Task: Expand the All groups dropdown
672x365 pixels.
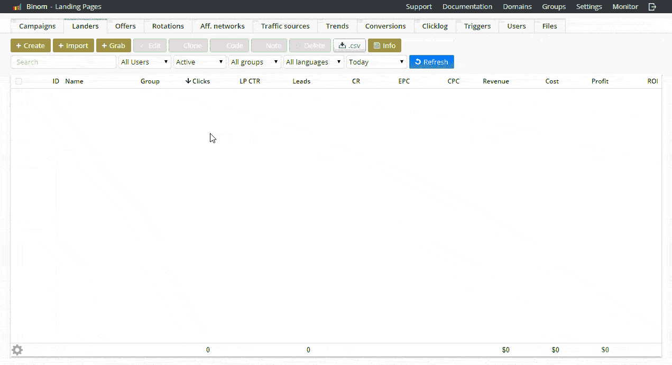Action: [255, 62]
